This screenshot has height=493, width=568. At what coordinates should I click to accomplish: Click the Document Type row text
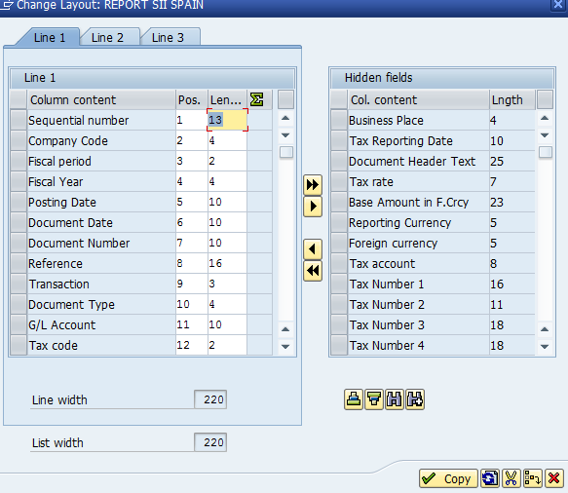coord(71,305)
